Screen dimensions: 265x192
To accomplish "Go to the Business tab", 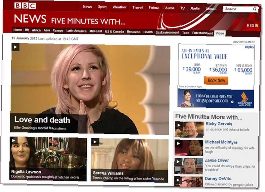I will (134, 32).
